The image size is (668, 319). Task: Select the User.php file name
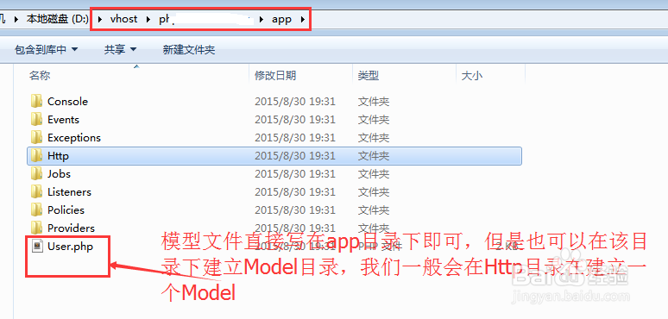70,247
